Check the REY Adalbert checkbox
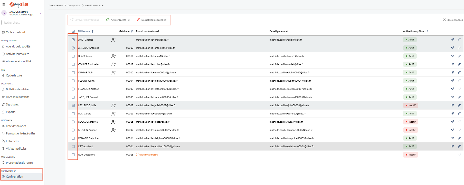Image resolution: width=464 pixels, height=185 pixels. tap(73, 147)
